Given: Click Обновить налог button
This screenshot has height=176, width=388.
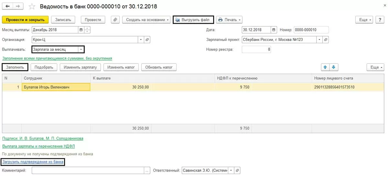Looking at the screenshot, I should (x=159, y=67).
